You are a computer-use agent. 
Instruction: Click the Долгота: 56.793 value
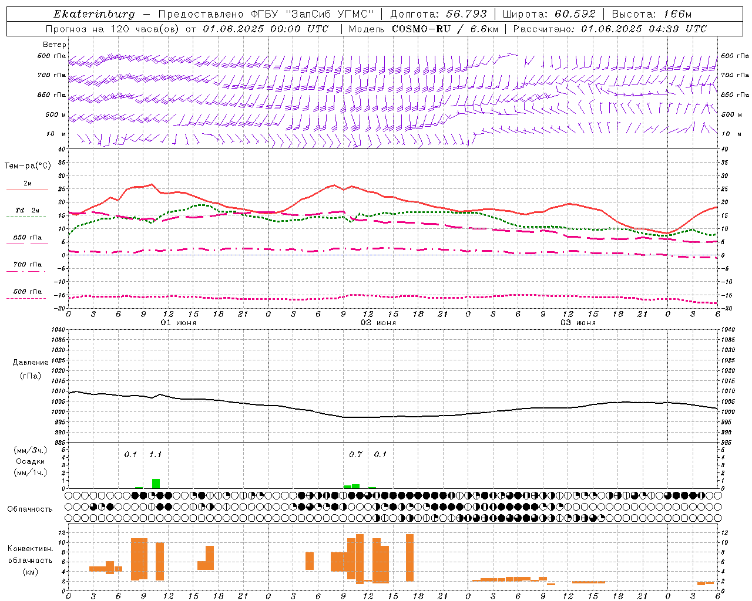coord(438,14)
